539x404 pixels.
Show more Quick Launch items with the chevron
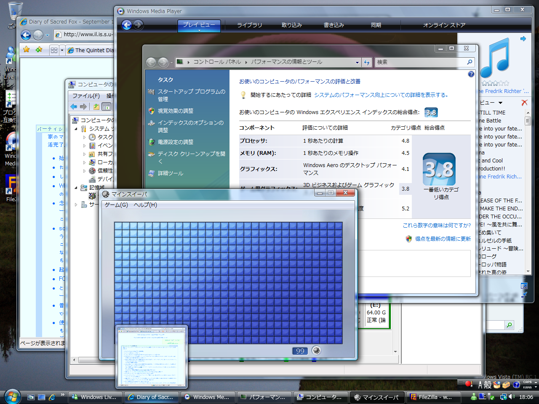pos(62,395)
